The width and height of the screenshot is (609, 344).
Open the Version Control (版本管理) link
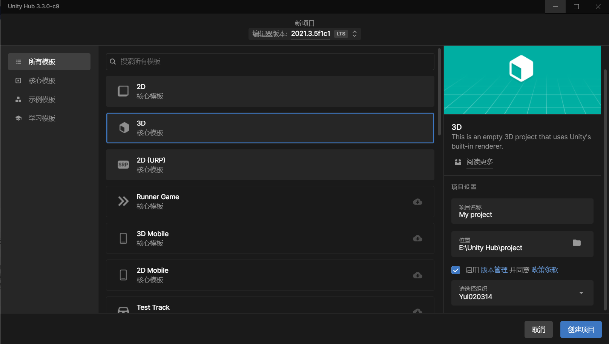coord(494,270)
